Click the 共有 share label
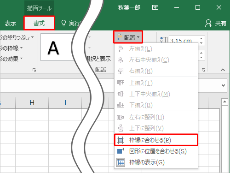Viewport: 230px width, 173px height. pyautogui.click(x=221, y=23)
